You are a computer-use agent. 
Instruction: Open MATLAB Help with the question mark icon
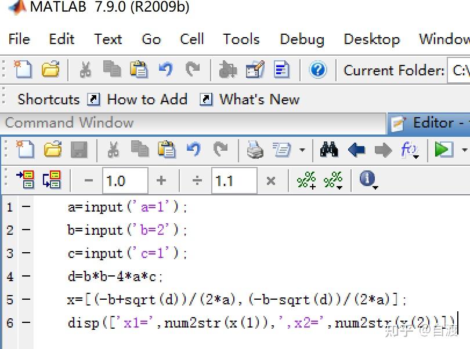[x=317, y=70]
